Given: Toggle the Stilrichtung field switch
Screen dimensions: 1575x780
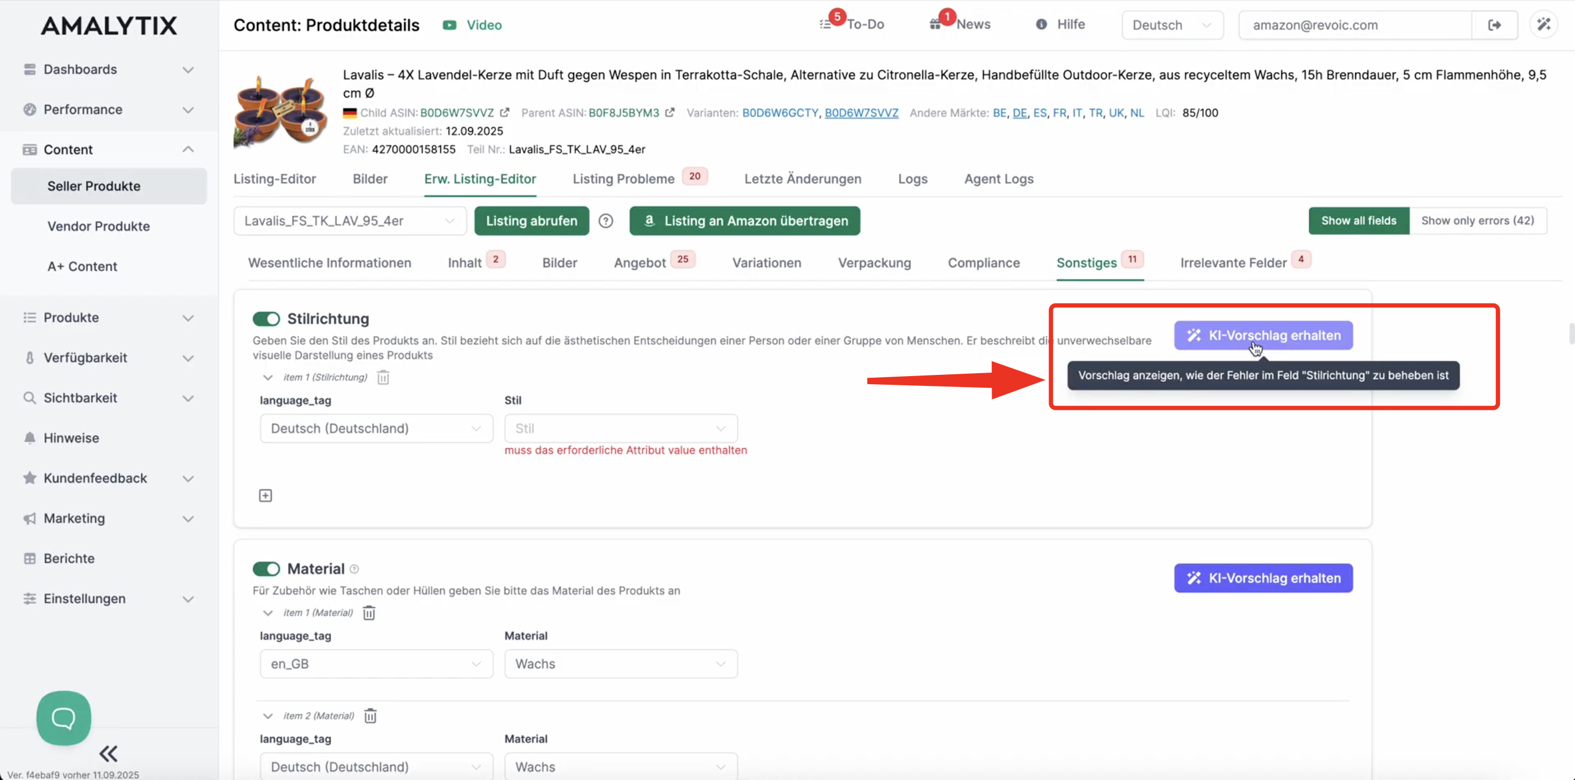Looking at the screenshot, I should coord(266,319).
